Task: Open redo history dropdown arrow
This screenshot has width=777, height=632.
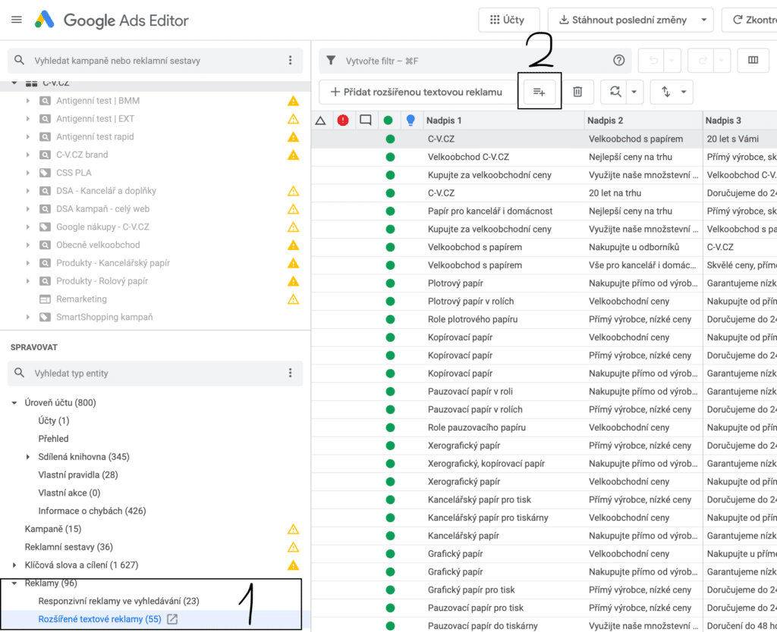Action: [722, 61]
